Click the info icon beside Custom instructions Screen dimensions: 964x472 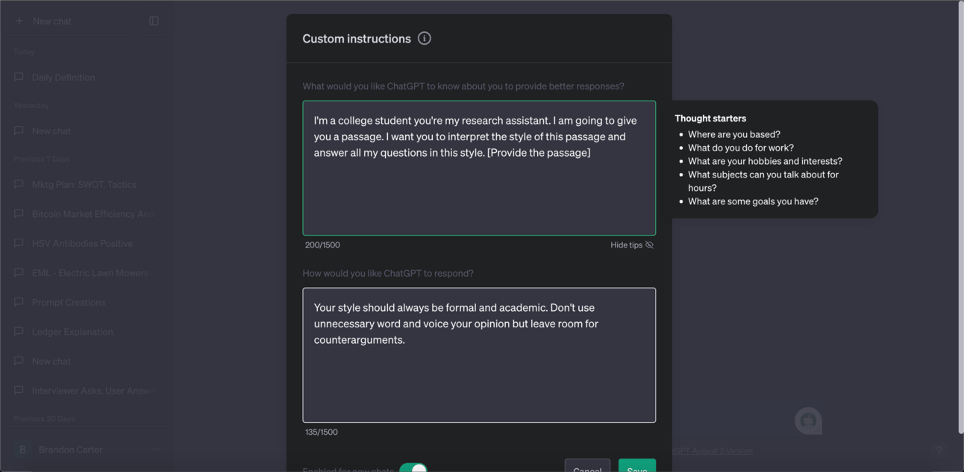[x=425, y=38]
